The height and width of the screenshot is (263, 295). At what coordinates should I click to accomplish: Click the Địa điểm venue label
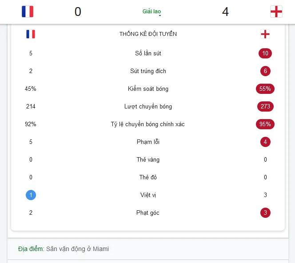click(x=31, y=249)
